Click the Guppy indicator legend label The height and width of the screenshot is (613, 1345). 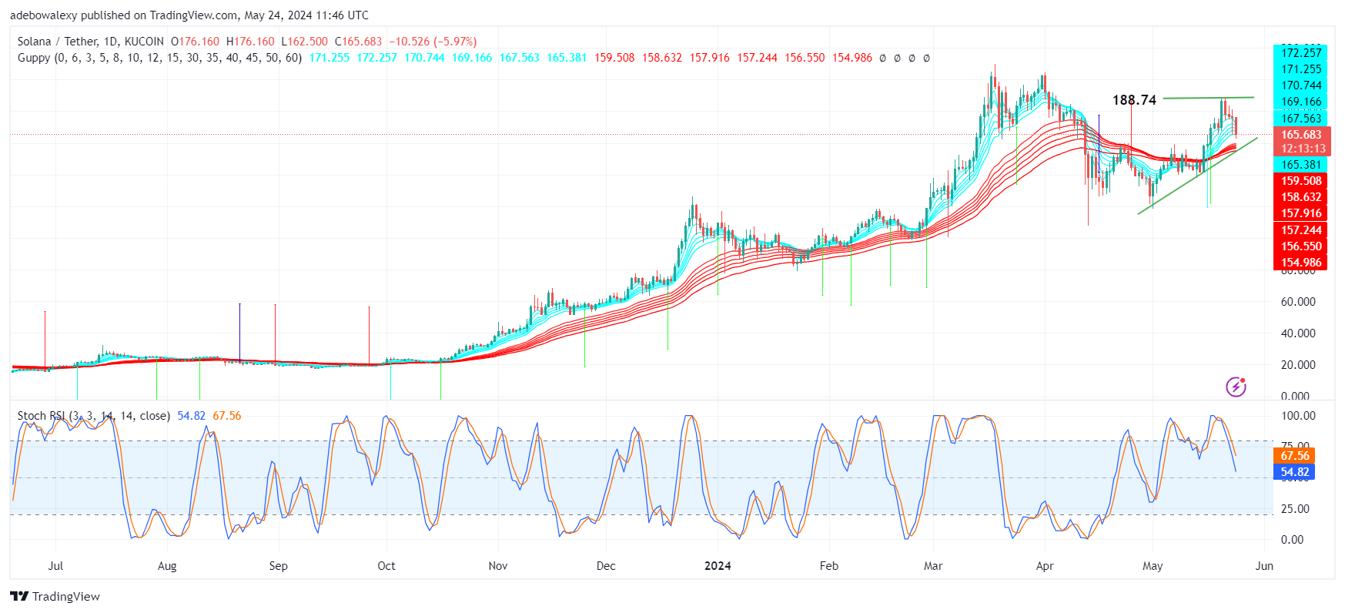coord(159,58)
